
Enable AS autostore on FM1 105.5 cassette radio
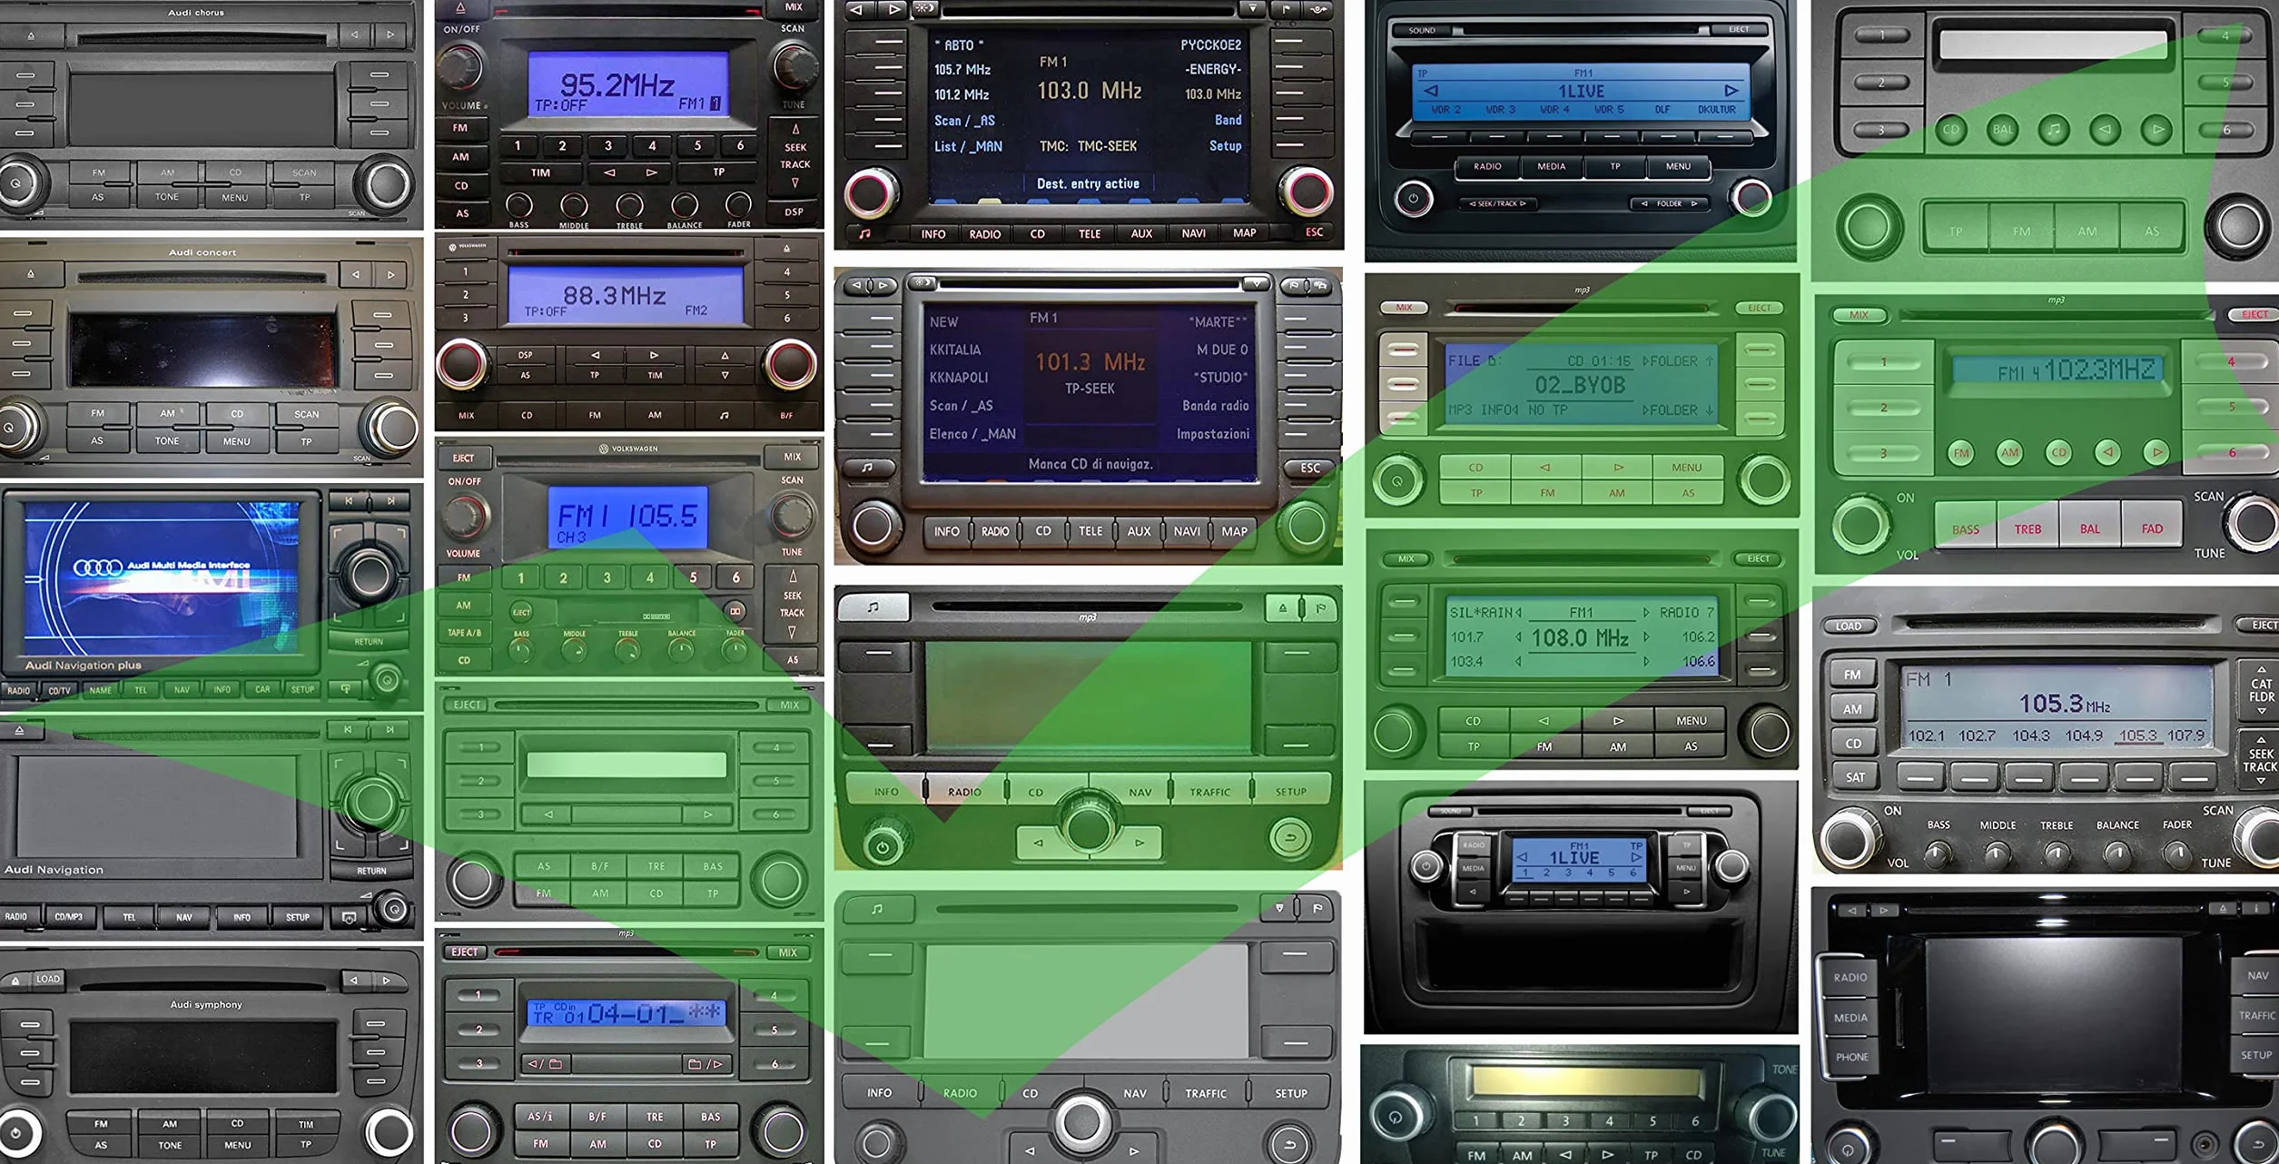point(793,660)
